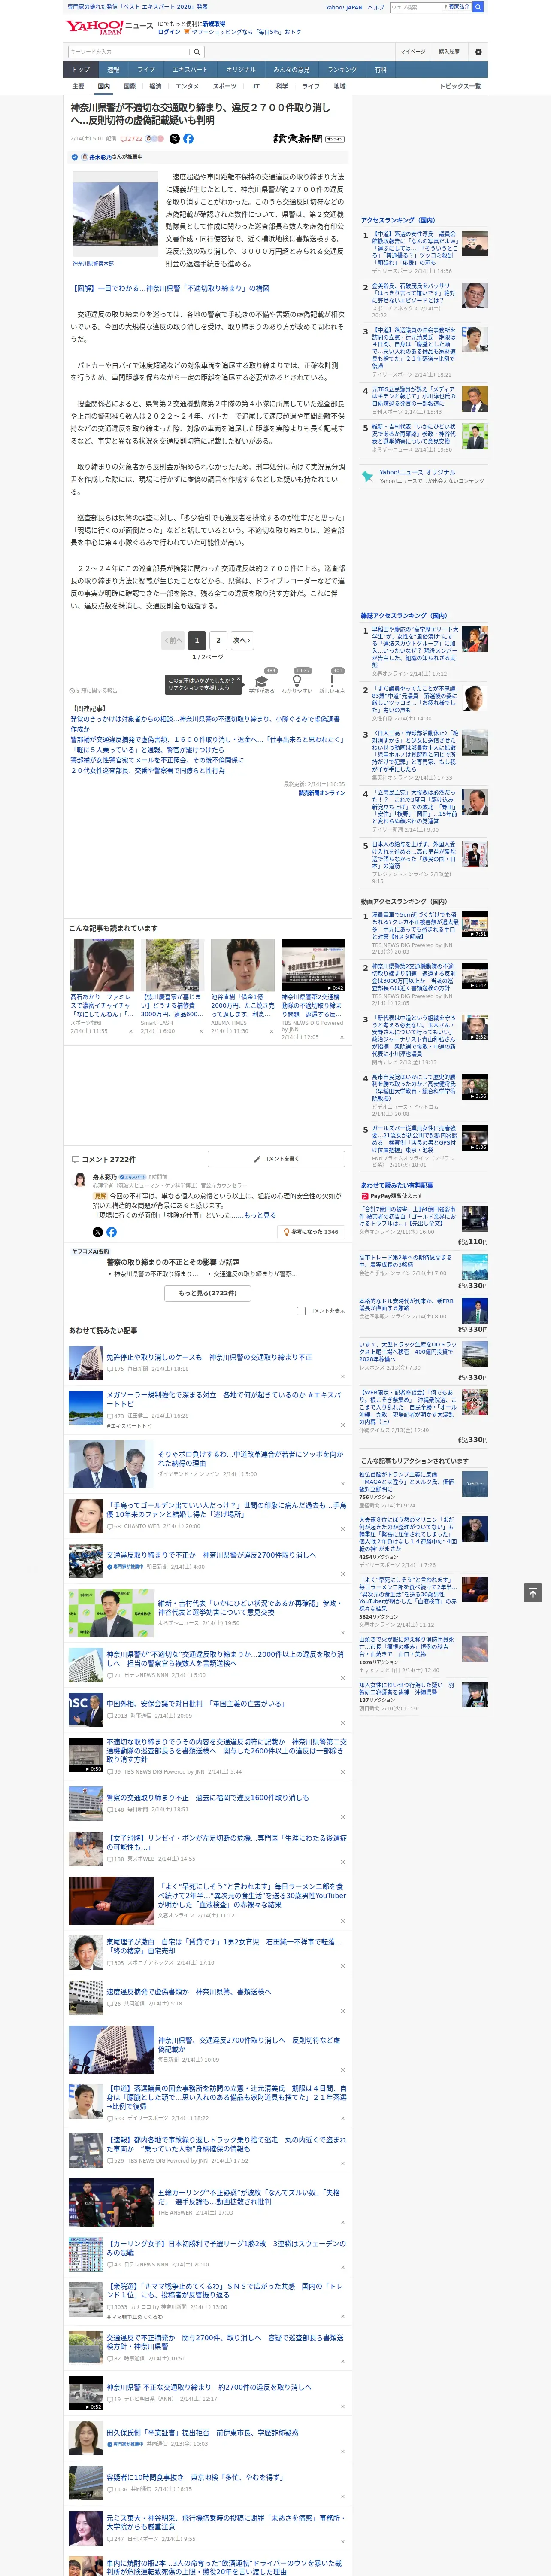551x2576 pixels.
Task: Open related link 警部補が女性警官宛てメール
Action: pos(157,760)
